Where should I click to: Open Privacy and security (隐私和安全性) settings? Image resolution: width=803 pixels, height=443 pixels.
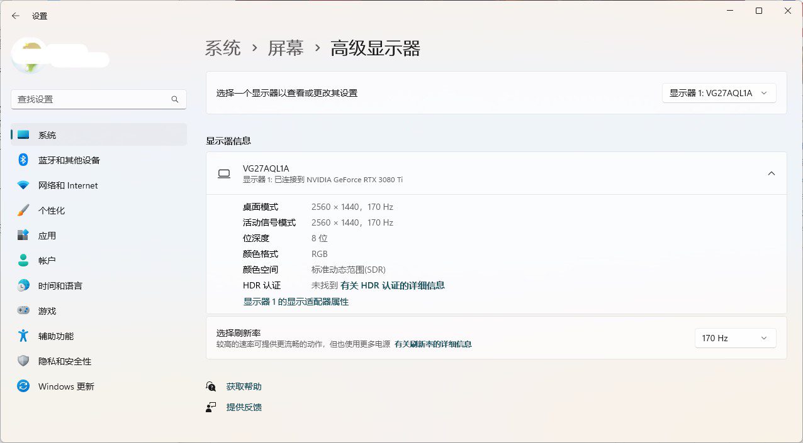coord(64,361)
